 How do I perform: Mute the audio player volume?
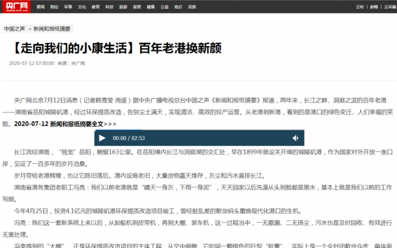[x=295, y=138]
